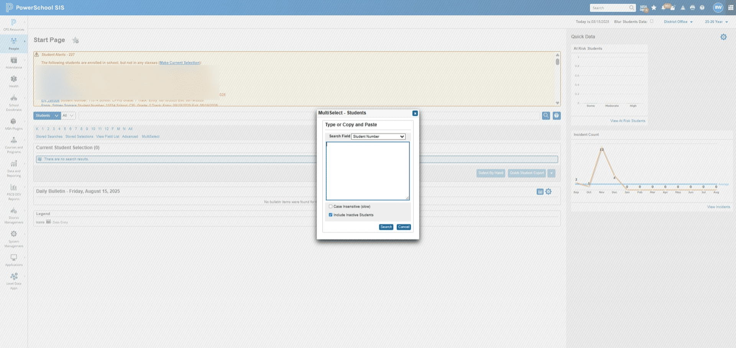Click the header Search field

[x=613, y=8]
